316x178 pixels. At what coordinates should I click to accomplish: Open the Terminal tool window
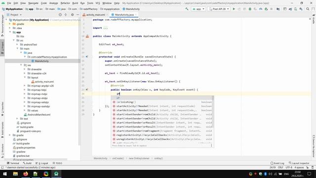click(13, 163)
